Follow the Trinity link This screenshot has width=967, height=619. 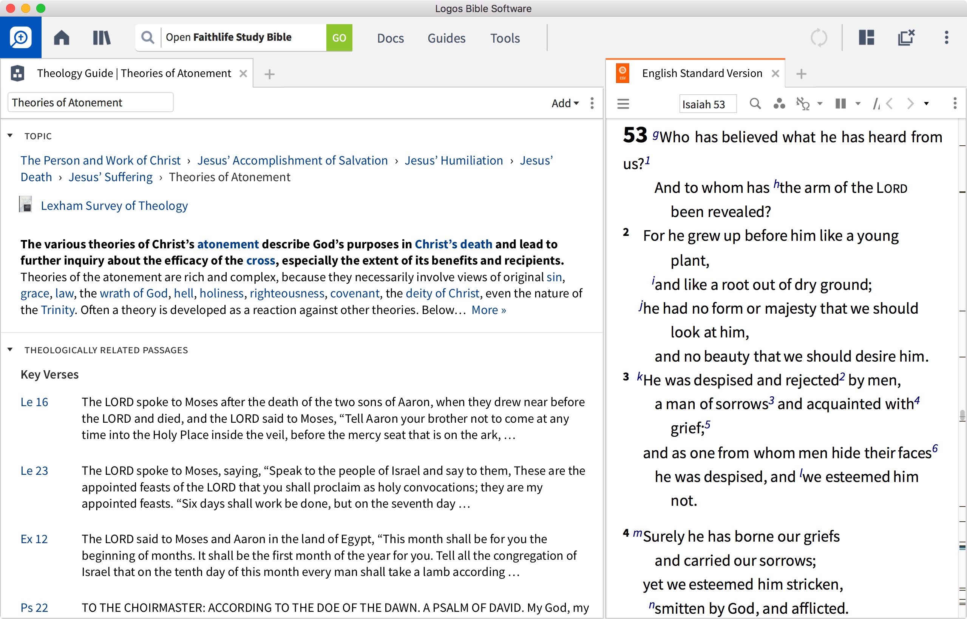coord(57,309)
